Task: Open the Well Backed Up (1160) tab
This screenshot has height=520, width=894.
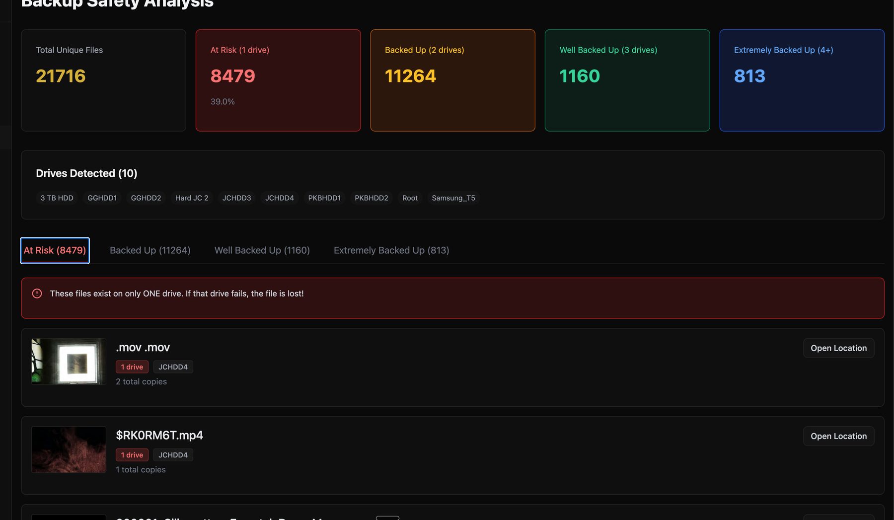Action: pyautogui.click(x=262, y=250)
